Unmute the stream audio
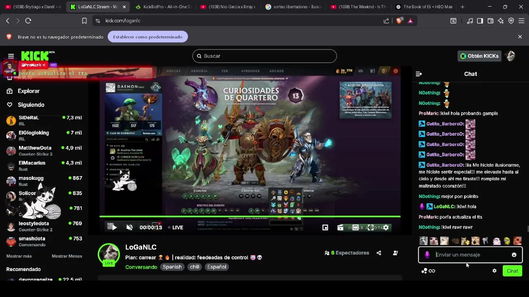529x297 pixels. tap(129, 228)
